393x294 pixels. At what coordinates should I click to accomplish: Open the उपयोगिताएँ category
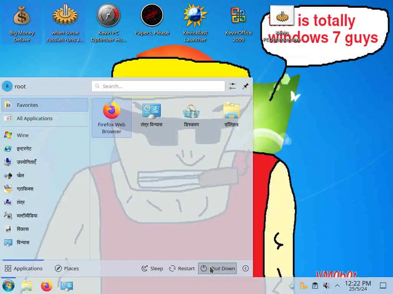coord(45,162)
